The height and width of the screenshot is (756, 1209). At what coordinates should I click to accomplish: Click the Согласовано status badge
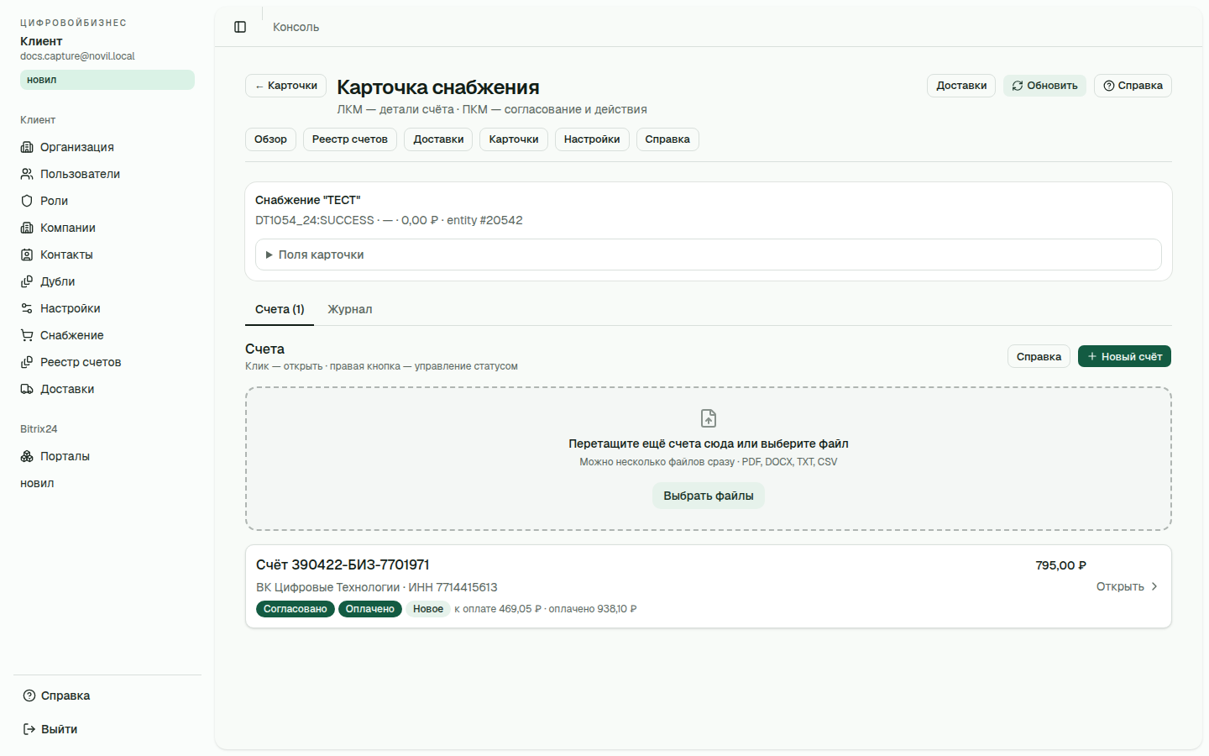tap(296, 609)
